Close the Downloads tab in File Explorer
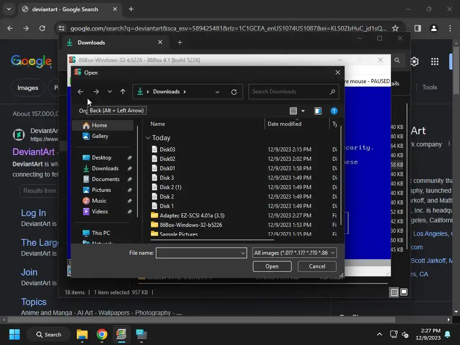This screenshot has width=460, height=345. tap(160, 42)
